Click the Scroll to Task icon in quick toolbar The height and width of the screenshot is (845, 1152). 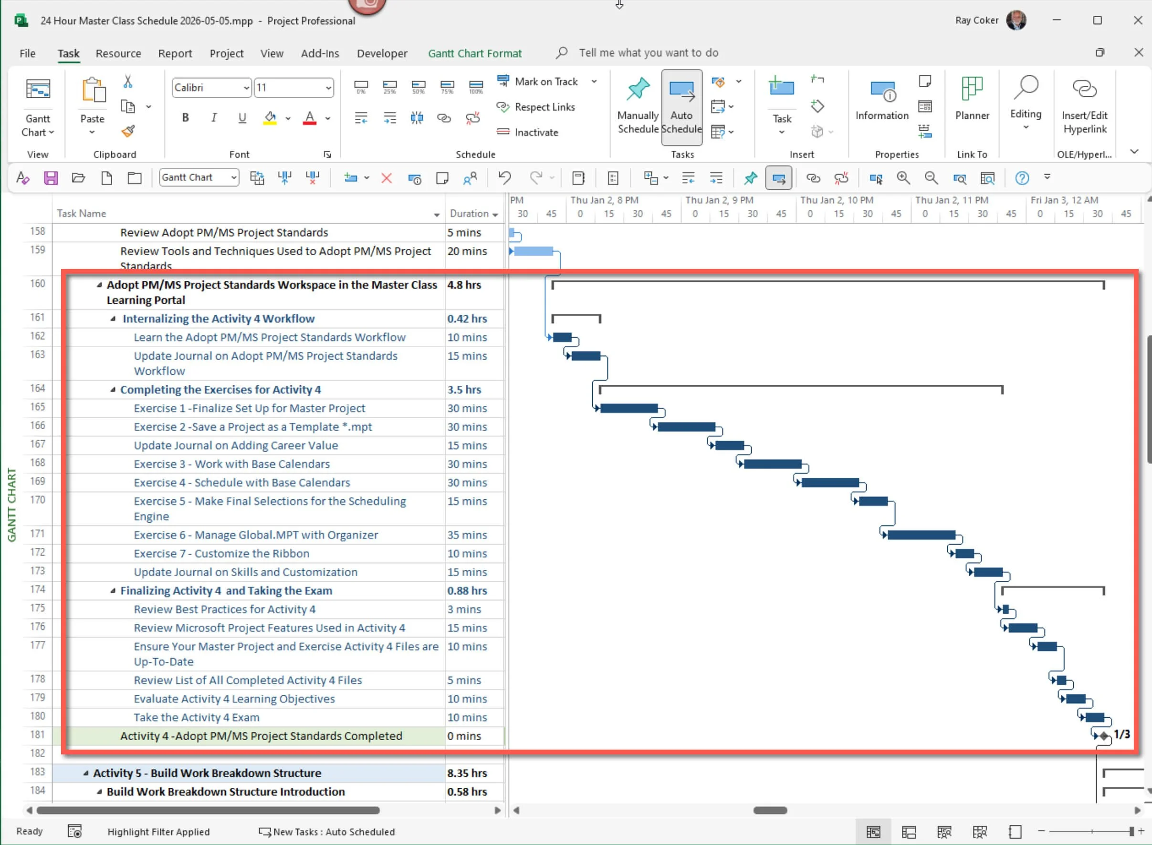[x=876, y=178]
